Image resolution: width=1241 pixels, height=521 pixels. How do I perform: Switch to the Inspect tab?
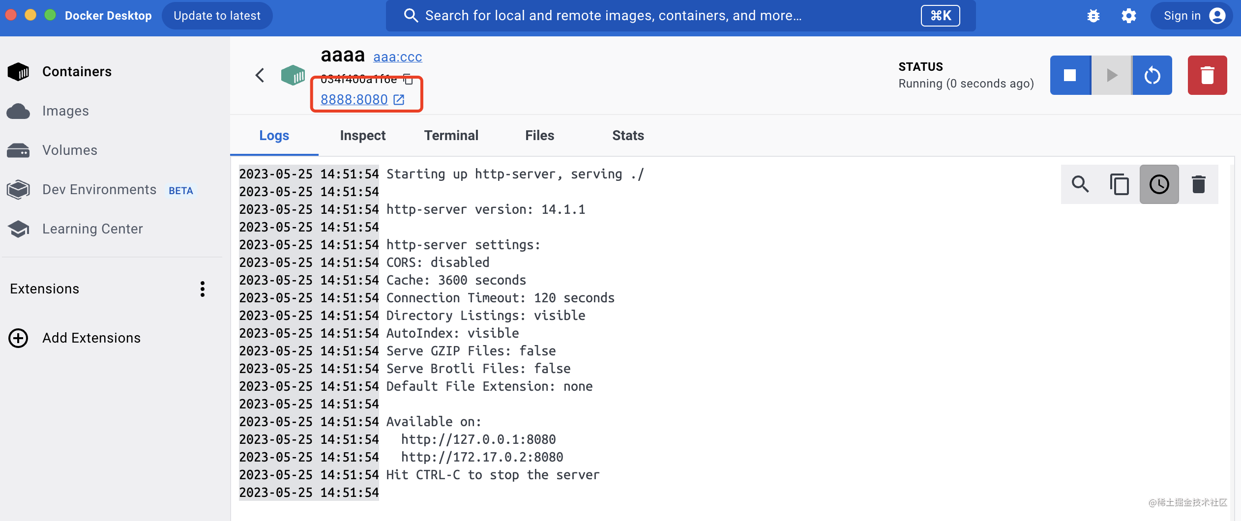(362, 135)
